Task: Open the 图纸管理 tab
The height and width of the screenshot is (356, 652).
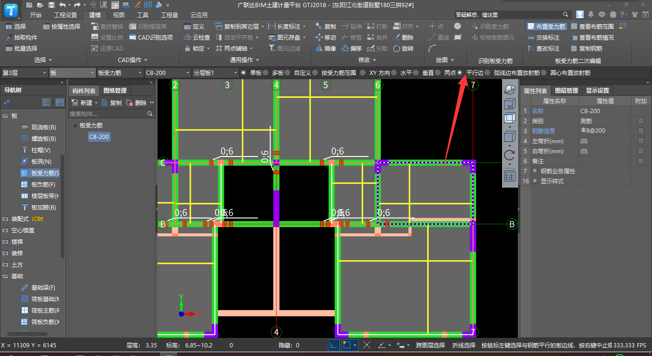Action: coord(115,91)
